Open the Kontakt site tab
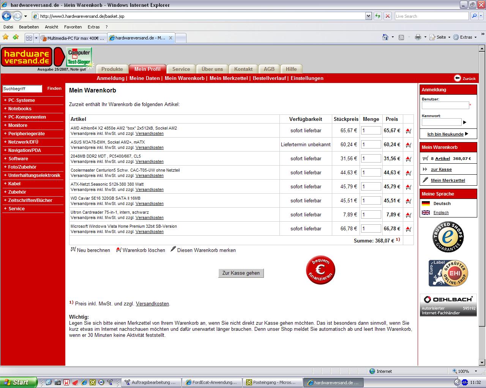The image size is (486, 388). click(243, 69)
